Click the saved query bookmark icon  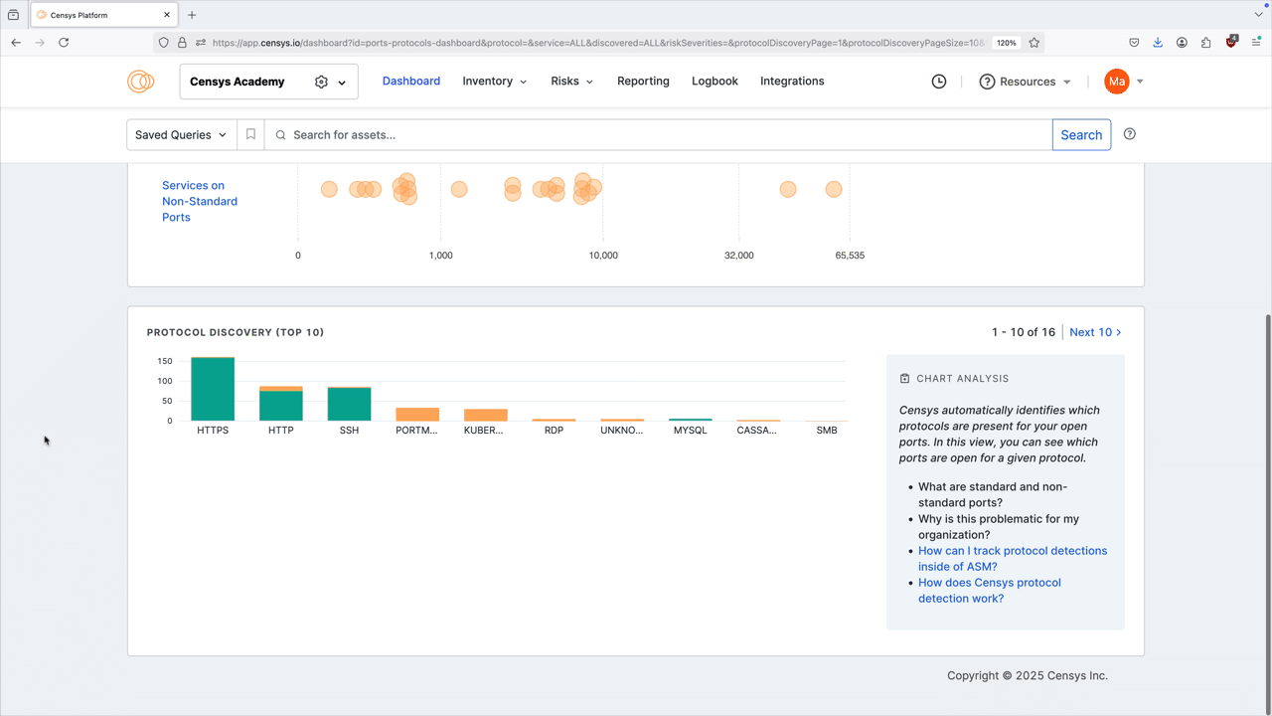[250, 134]
